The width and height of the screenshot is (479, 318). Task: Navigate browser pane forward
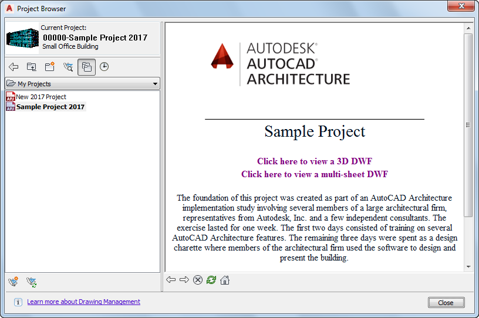[x=184, y=279]
